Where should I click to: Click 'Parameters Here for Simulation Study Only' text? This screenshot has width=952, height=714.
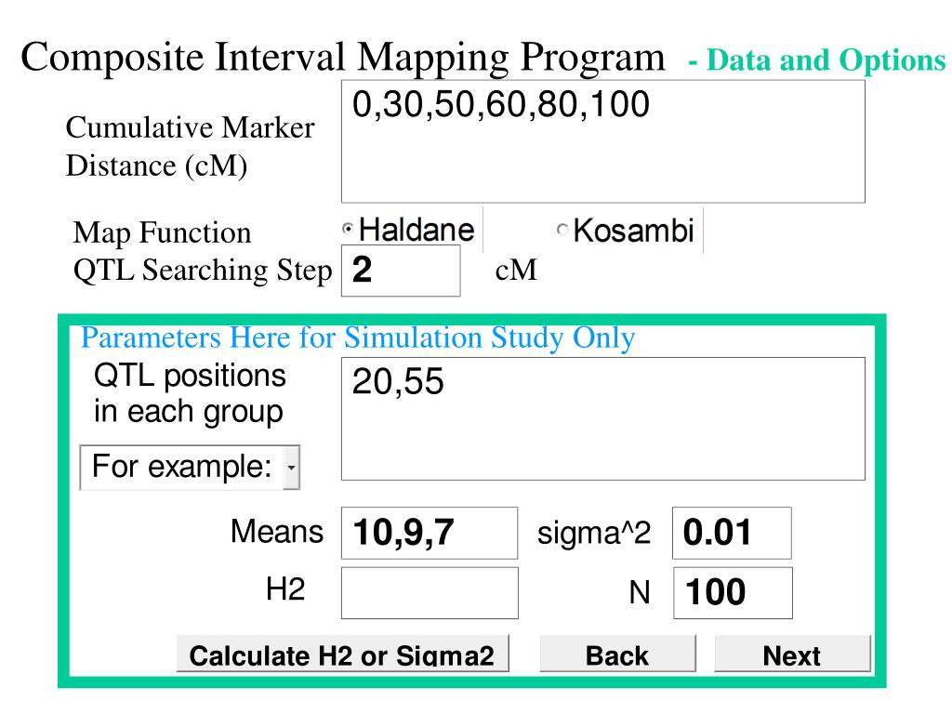[x=358, y=337]
